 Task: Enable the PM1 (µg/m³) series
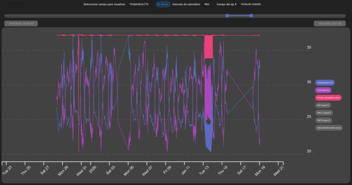323,105
